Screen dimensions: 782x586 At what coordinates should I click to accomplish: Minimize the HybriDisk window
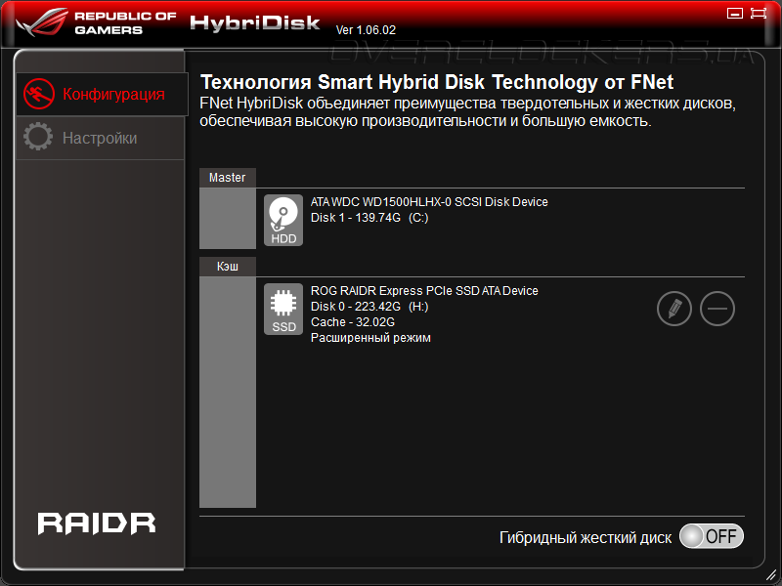[735, 14]
